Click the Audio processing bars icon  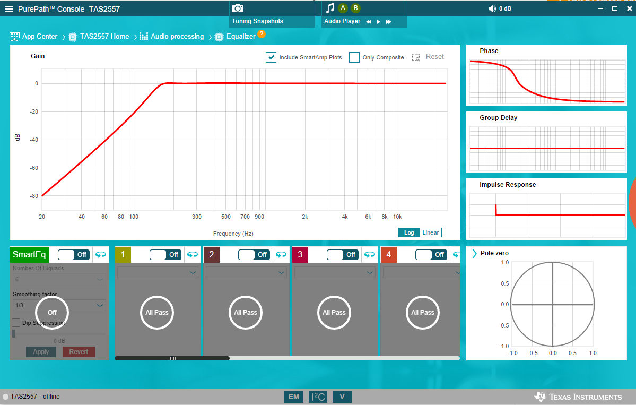(144, 37)
